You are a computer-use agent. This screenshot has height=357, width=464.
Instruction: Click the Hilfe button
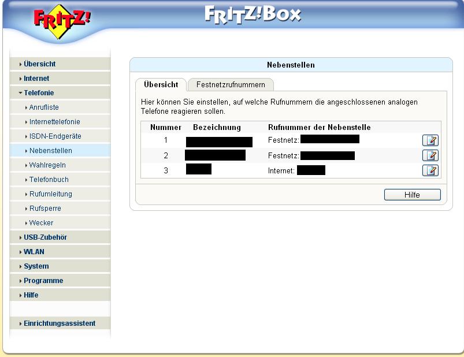click(412, 195)
